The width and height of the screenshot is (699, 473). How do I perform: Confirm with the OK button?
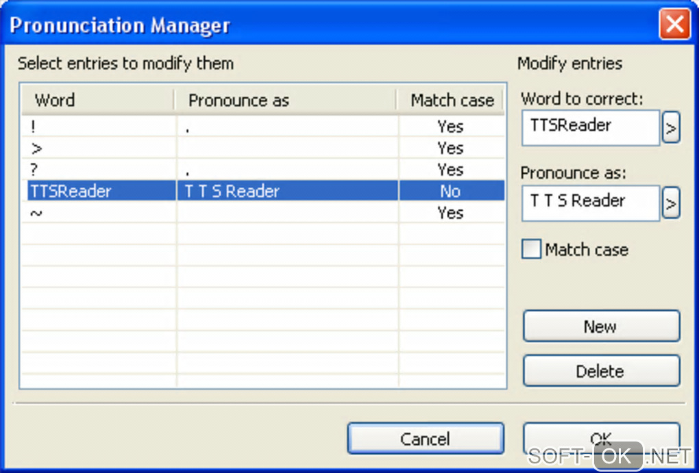pos(602,439)
